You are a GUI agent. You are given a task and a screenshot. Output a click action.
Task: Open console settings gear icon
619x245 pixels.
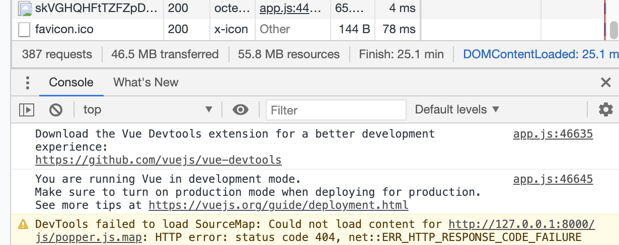click(605, 109)
